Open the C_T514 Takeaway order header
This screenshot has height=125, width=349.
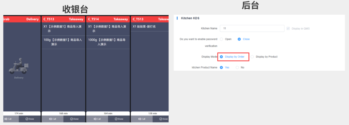[108, 19]
